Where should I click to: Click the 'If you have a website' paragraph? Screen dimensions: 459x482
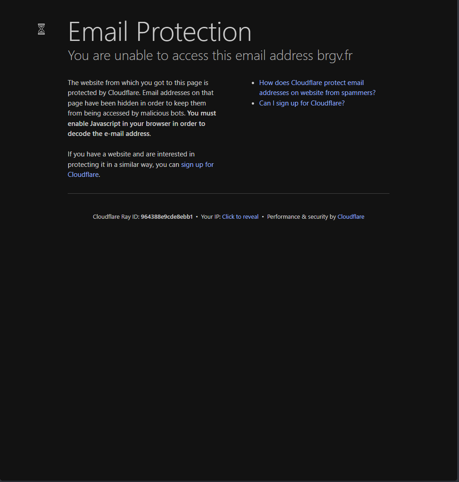pyautogui.click(x=131, y=154)
